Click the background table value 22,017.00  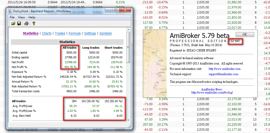234,28
